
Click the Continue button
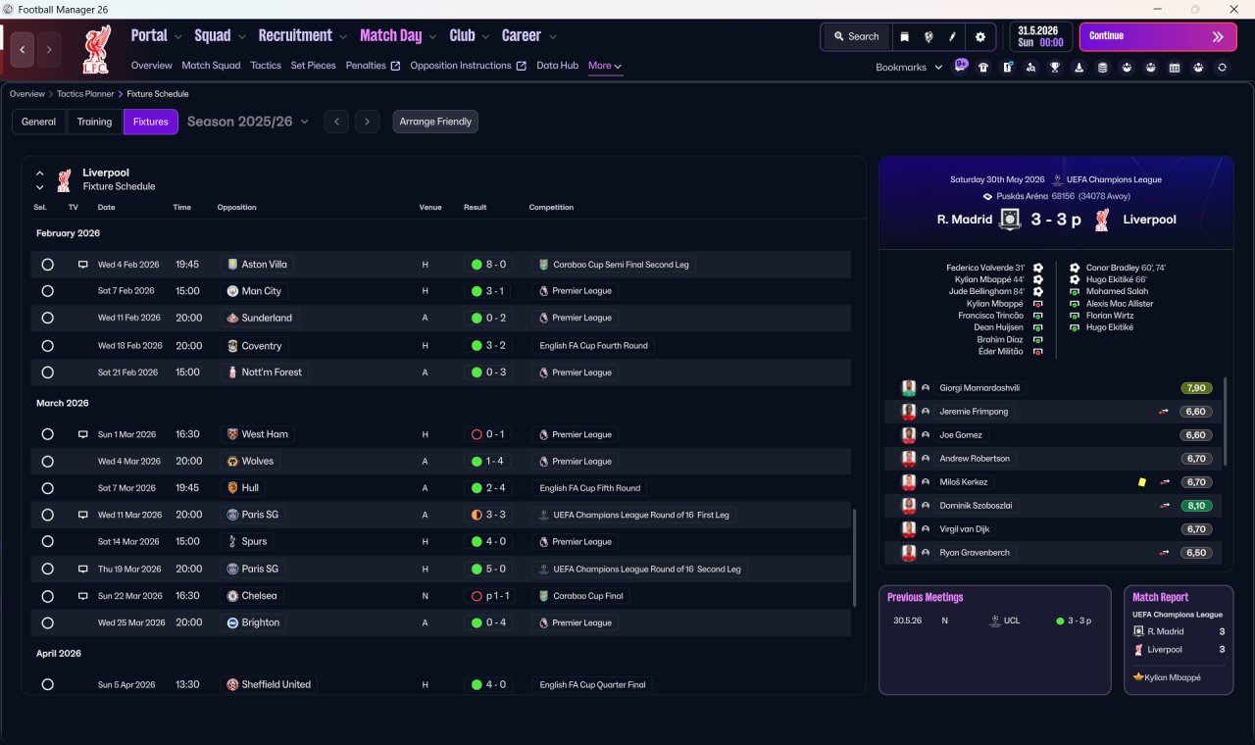tap(1158, 36)
